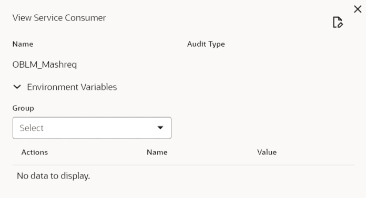
Task: Open the Group select dropdown
Action: [92, 128]
